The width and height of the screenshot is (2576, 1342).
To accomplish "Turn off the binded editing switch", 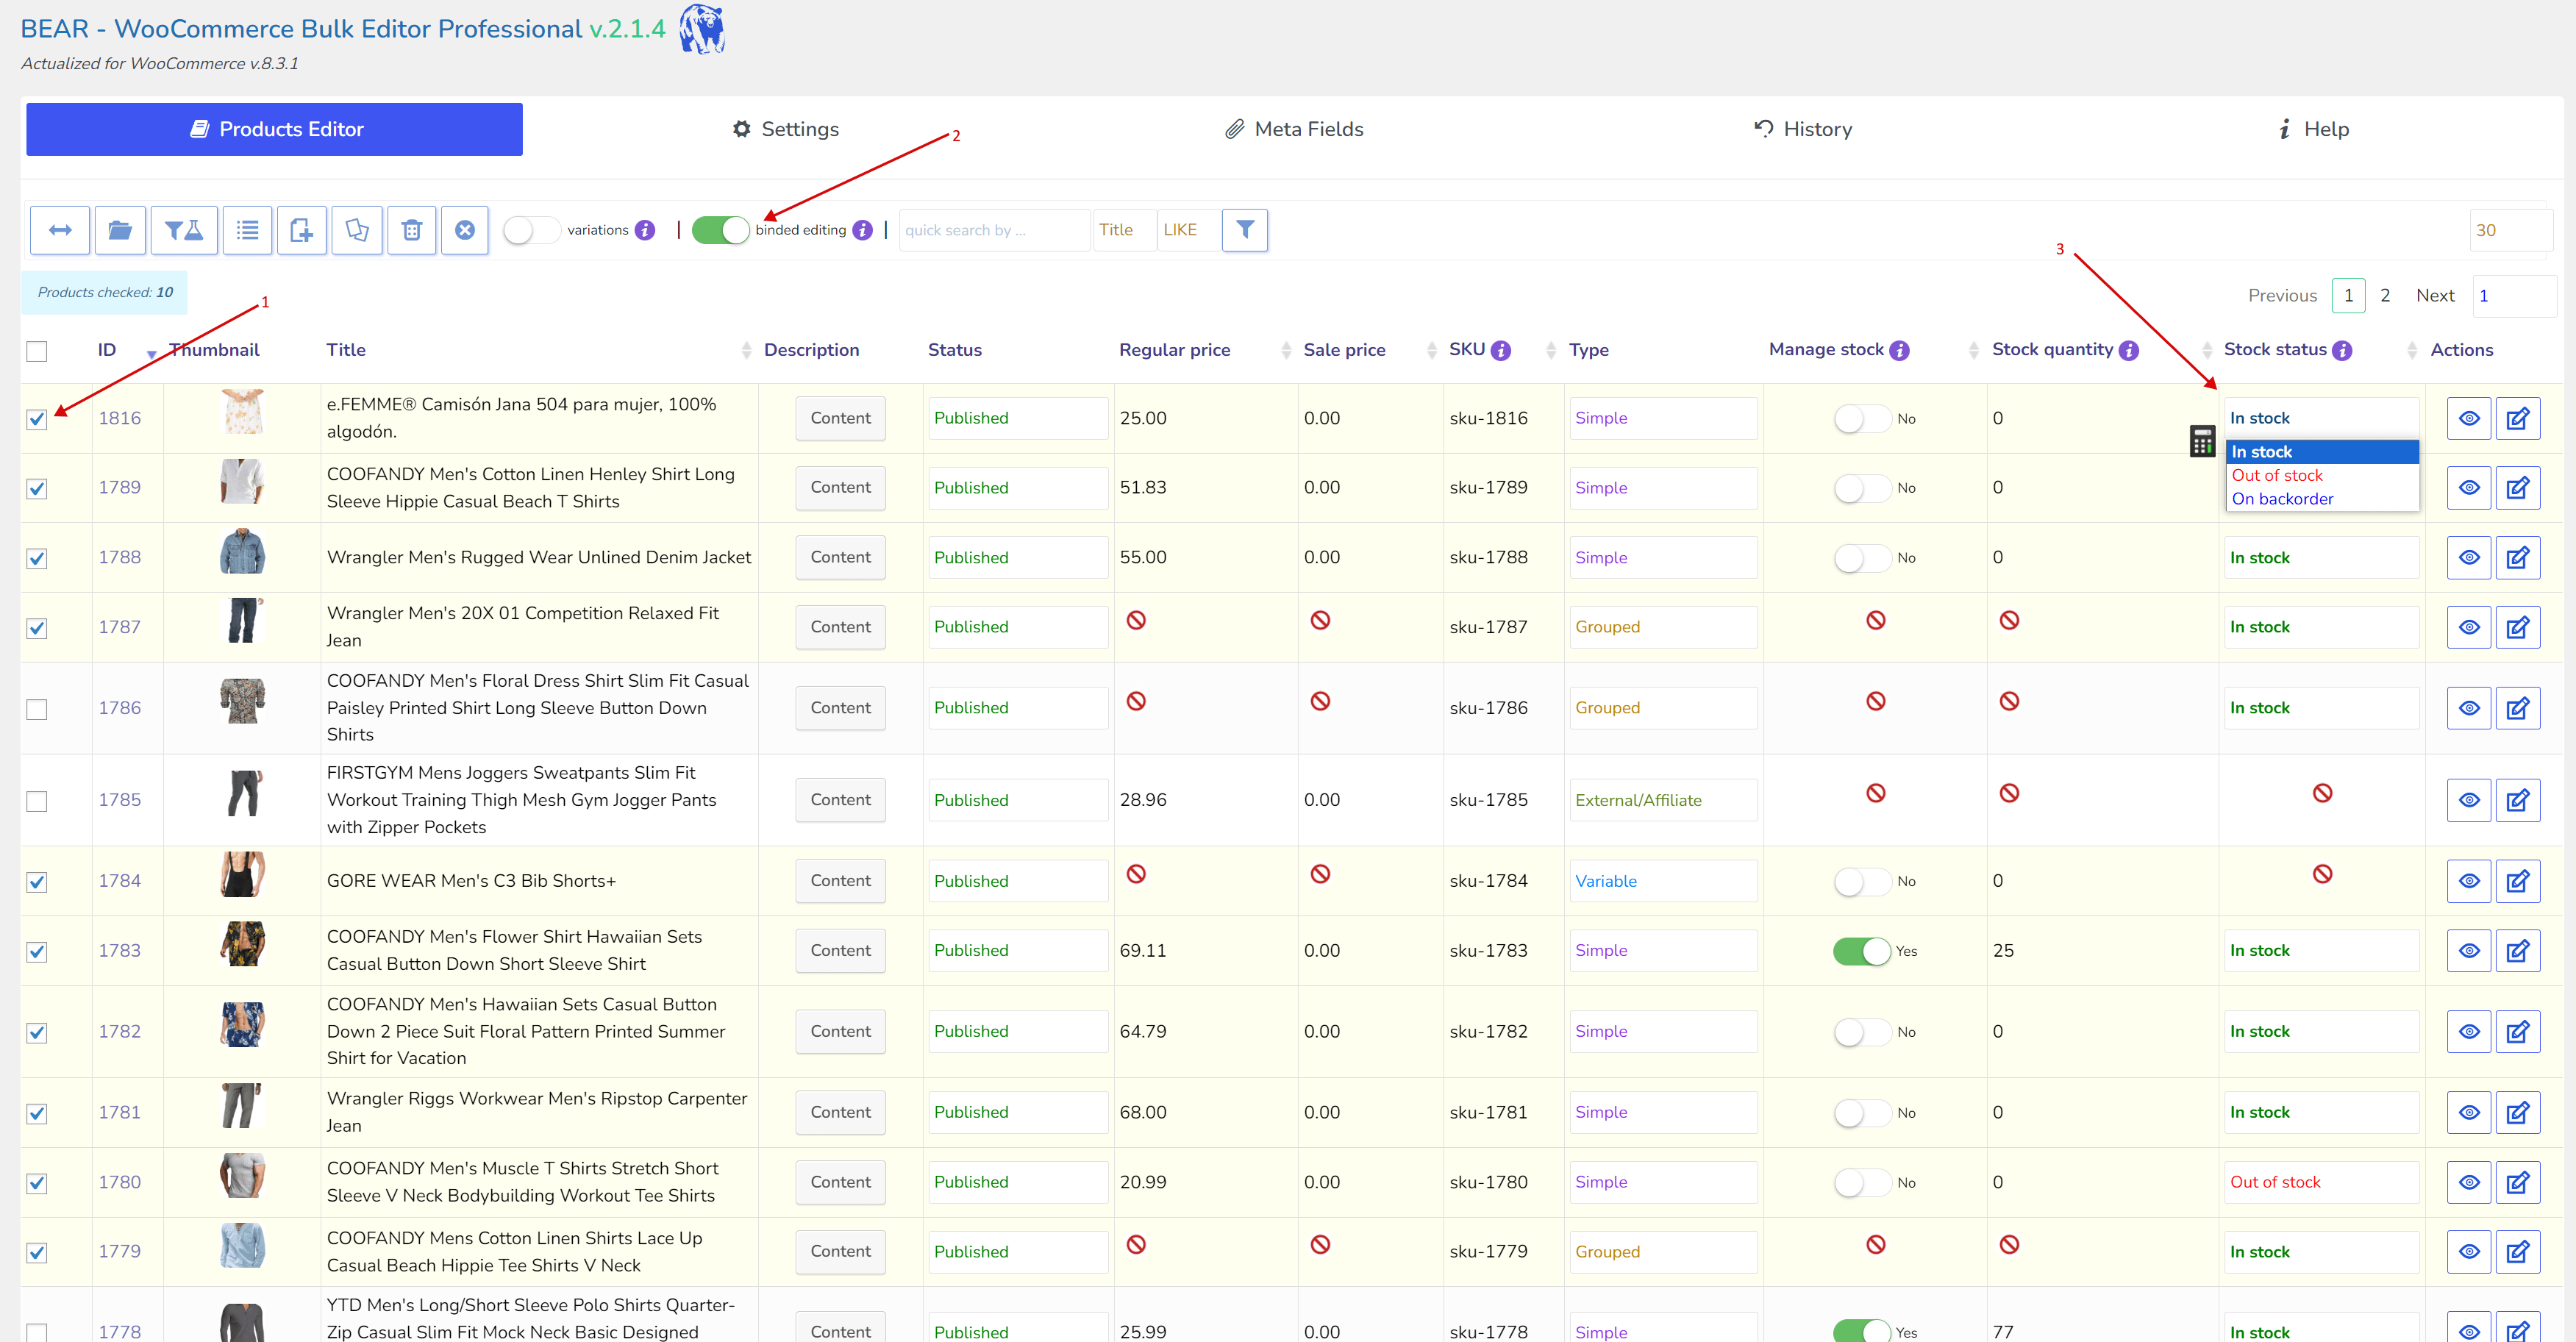I will [720, 230].
